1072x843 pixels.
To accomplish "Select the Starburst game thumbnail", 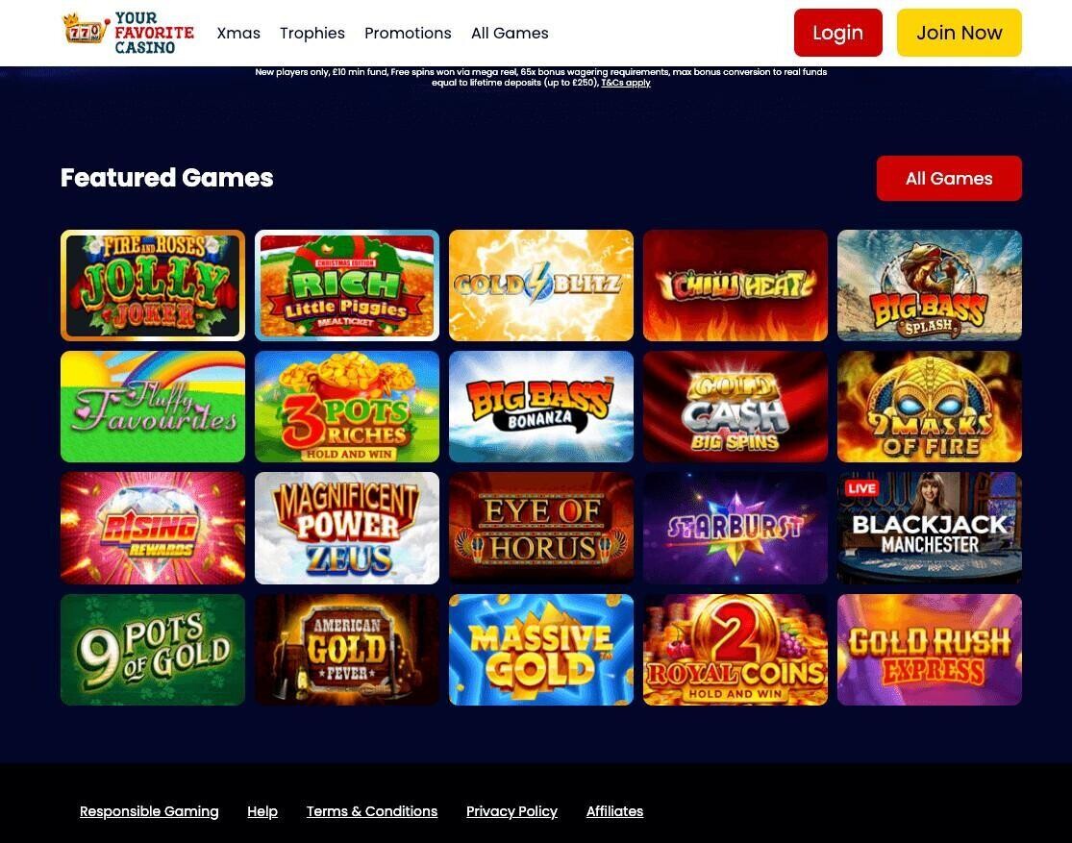I will (735, 528).
